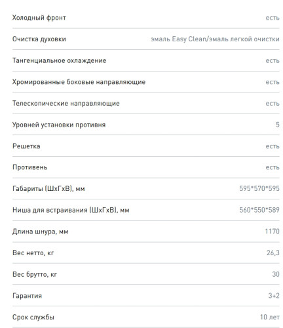Select the 'Вес нетто, кг' label

pyautogui.click(x=33, y=253)
